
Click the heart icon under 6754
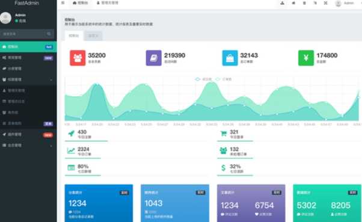coord(257,214)
